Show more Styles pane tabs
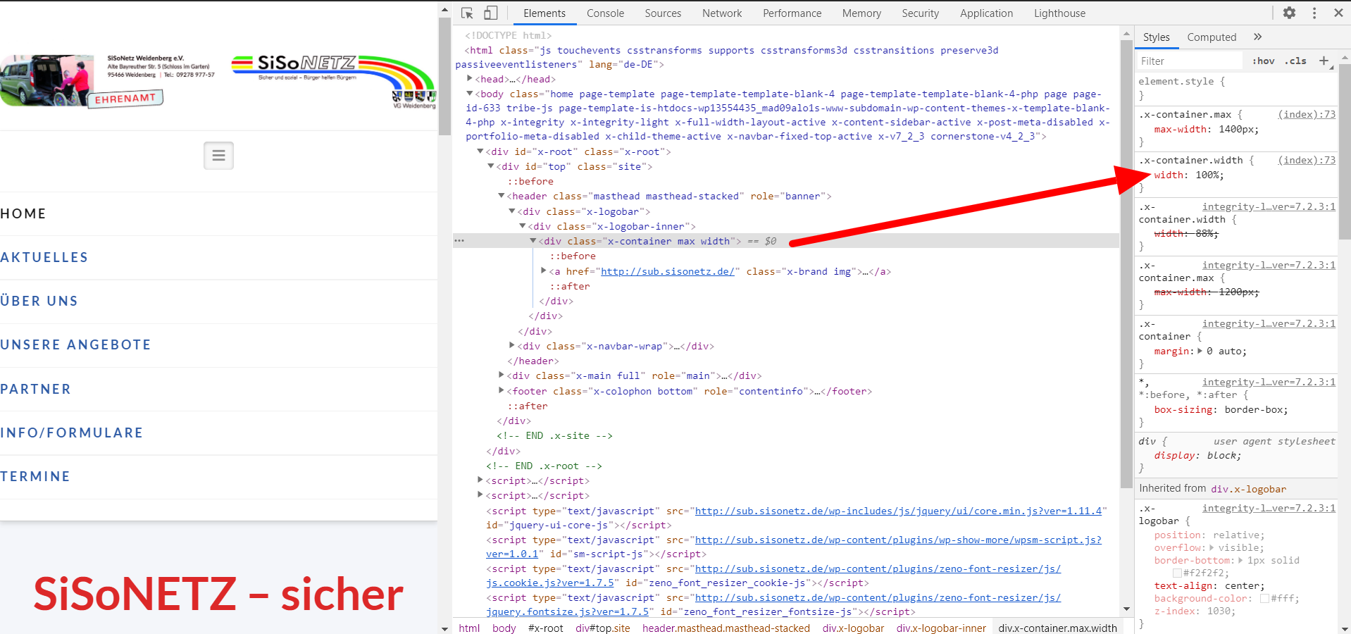The image size is (1351, 634). 1257,37
